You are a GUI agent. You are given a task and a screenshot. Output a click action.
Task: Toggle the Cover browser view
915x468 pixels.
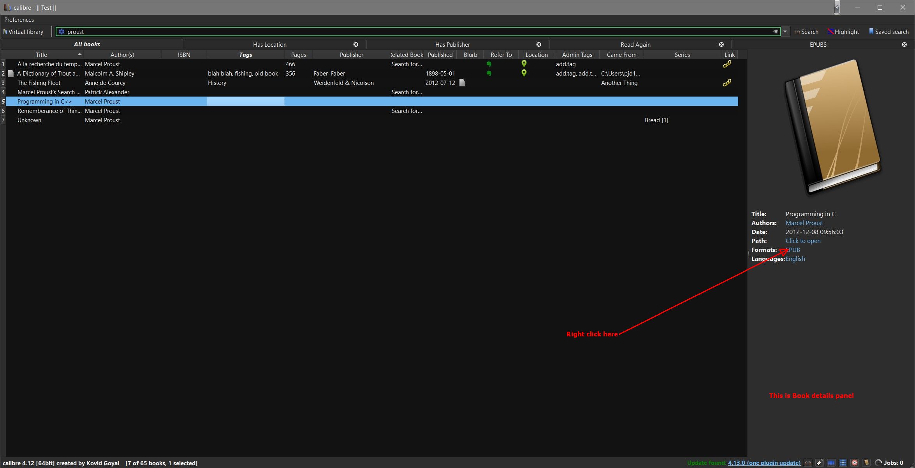[831, 463]
